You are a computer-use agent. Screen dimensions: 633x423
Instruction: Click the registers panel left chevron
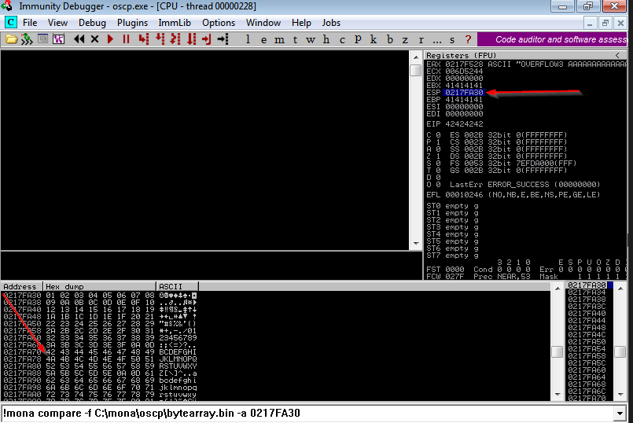pyautogui.click(x=617, y=55)
